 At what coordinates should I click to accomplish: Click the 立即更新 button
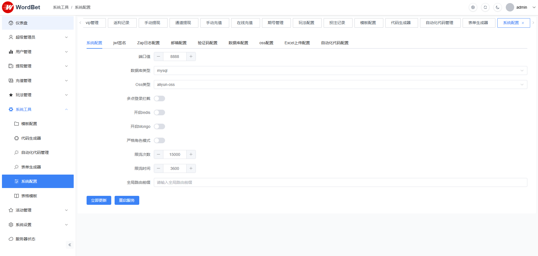99,200
